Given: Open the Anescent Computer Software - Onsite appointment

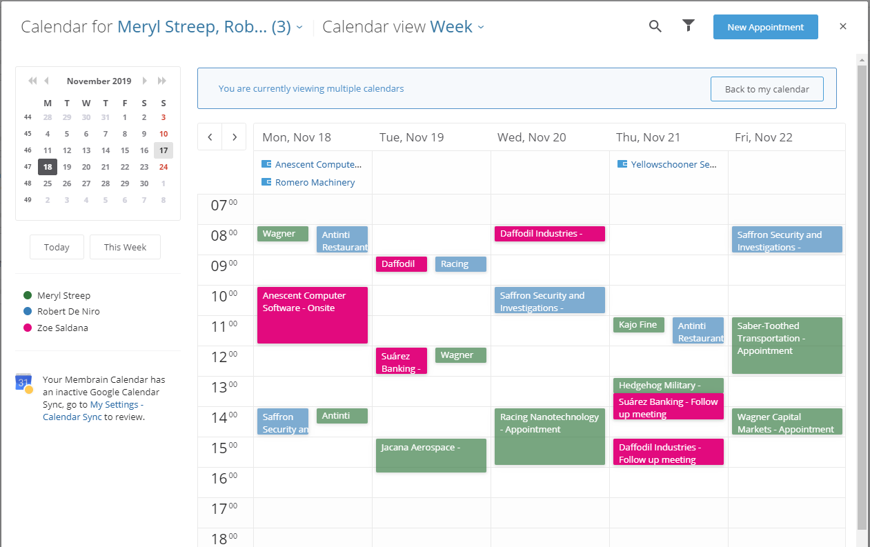Looking at the screenshot, I should tap(312, 315).
